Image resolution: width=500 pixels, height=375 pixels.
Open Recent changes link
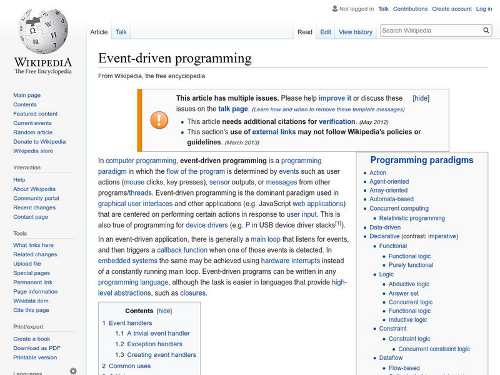pos(34,207)
